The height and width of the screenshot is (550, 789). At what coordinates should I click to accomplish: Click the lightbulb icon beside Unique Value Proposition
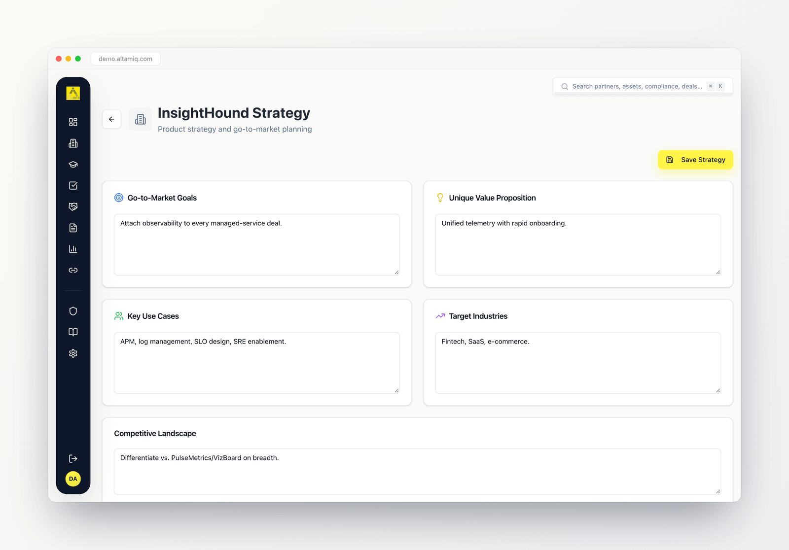point(440,198)
